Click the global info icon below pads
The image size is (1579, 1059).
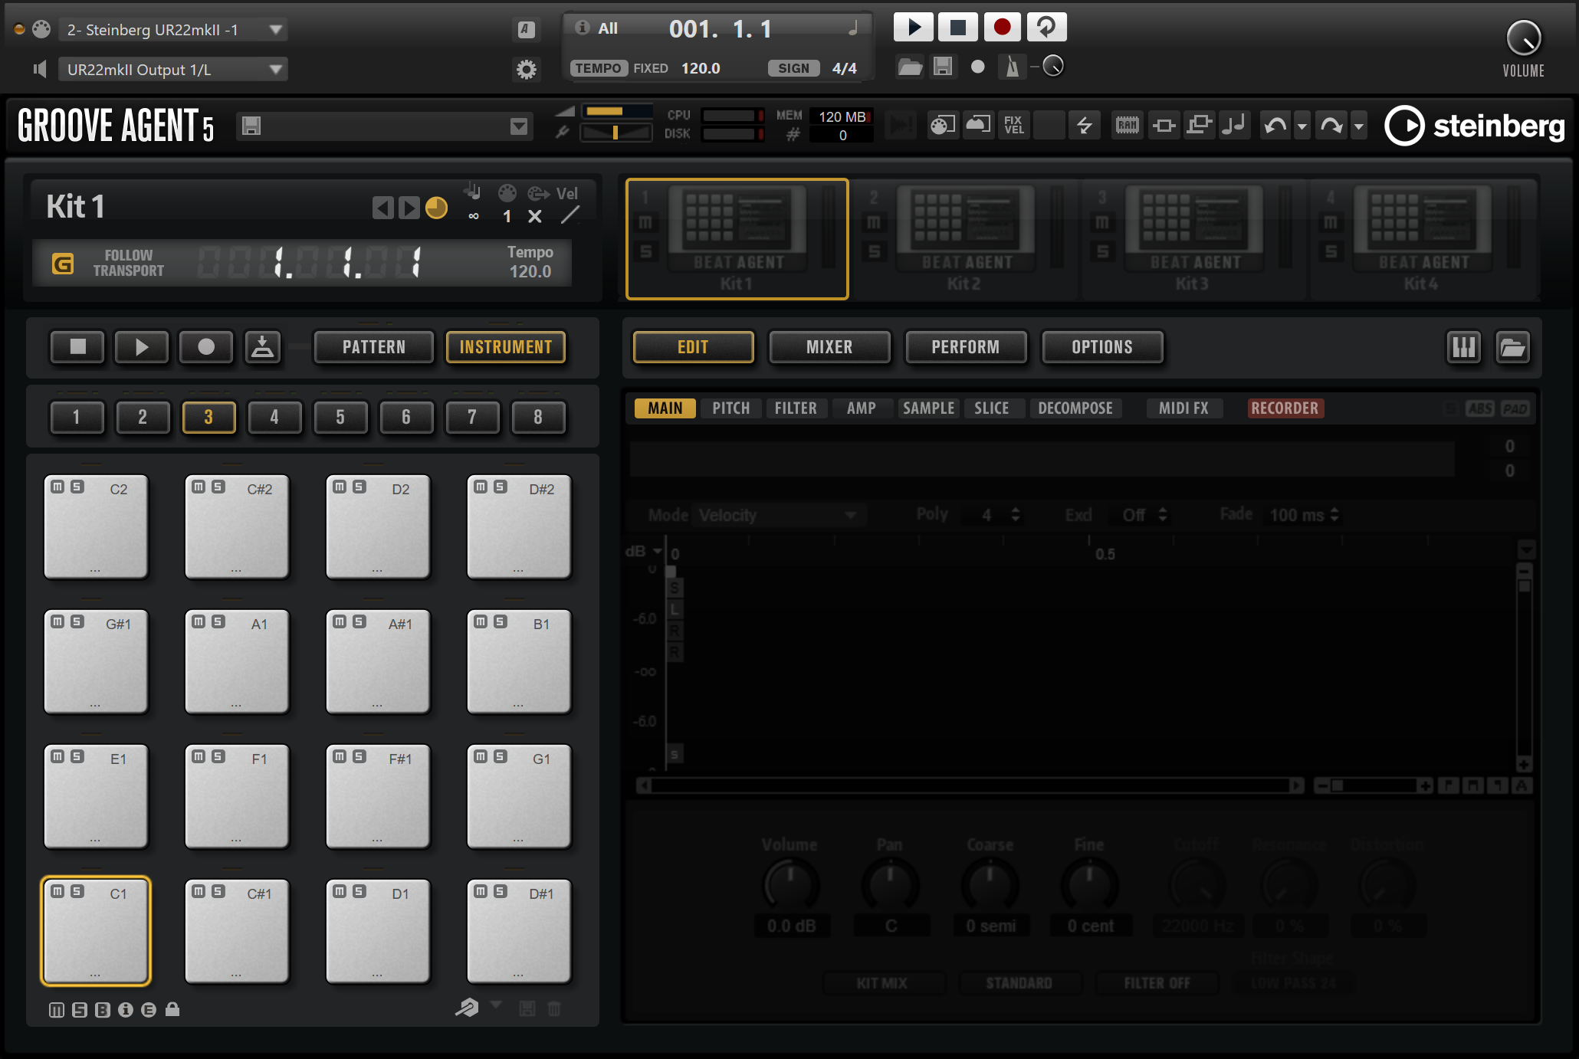[x=126, y=1010]
